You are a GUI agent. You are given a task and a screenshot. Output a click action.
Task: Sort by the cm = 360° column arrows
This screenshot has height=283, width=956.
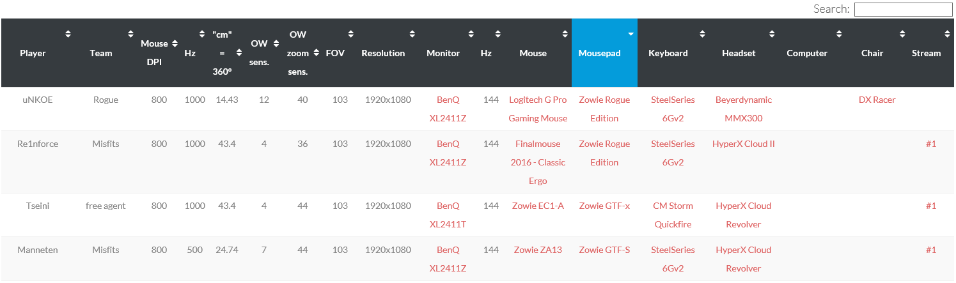click(239, 53)
